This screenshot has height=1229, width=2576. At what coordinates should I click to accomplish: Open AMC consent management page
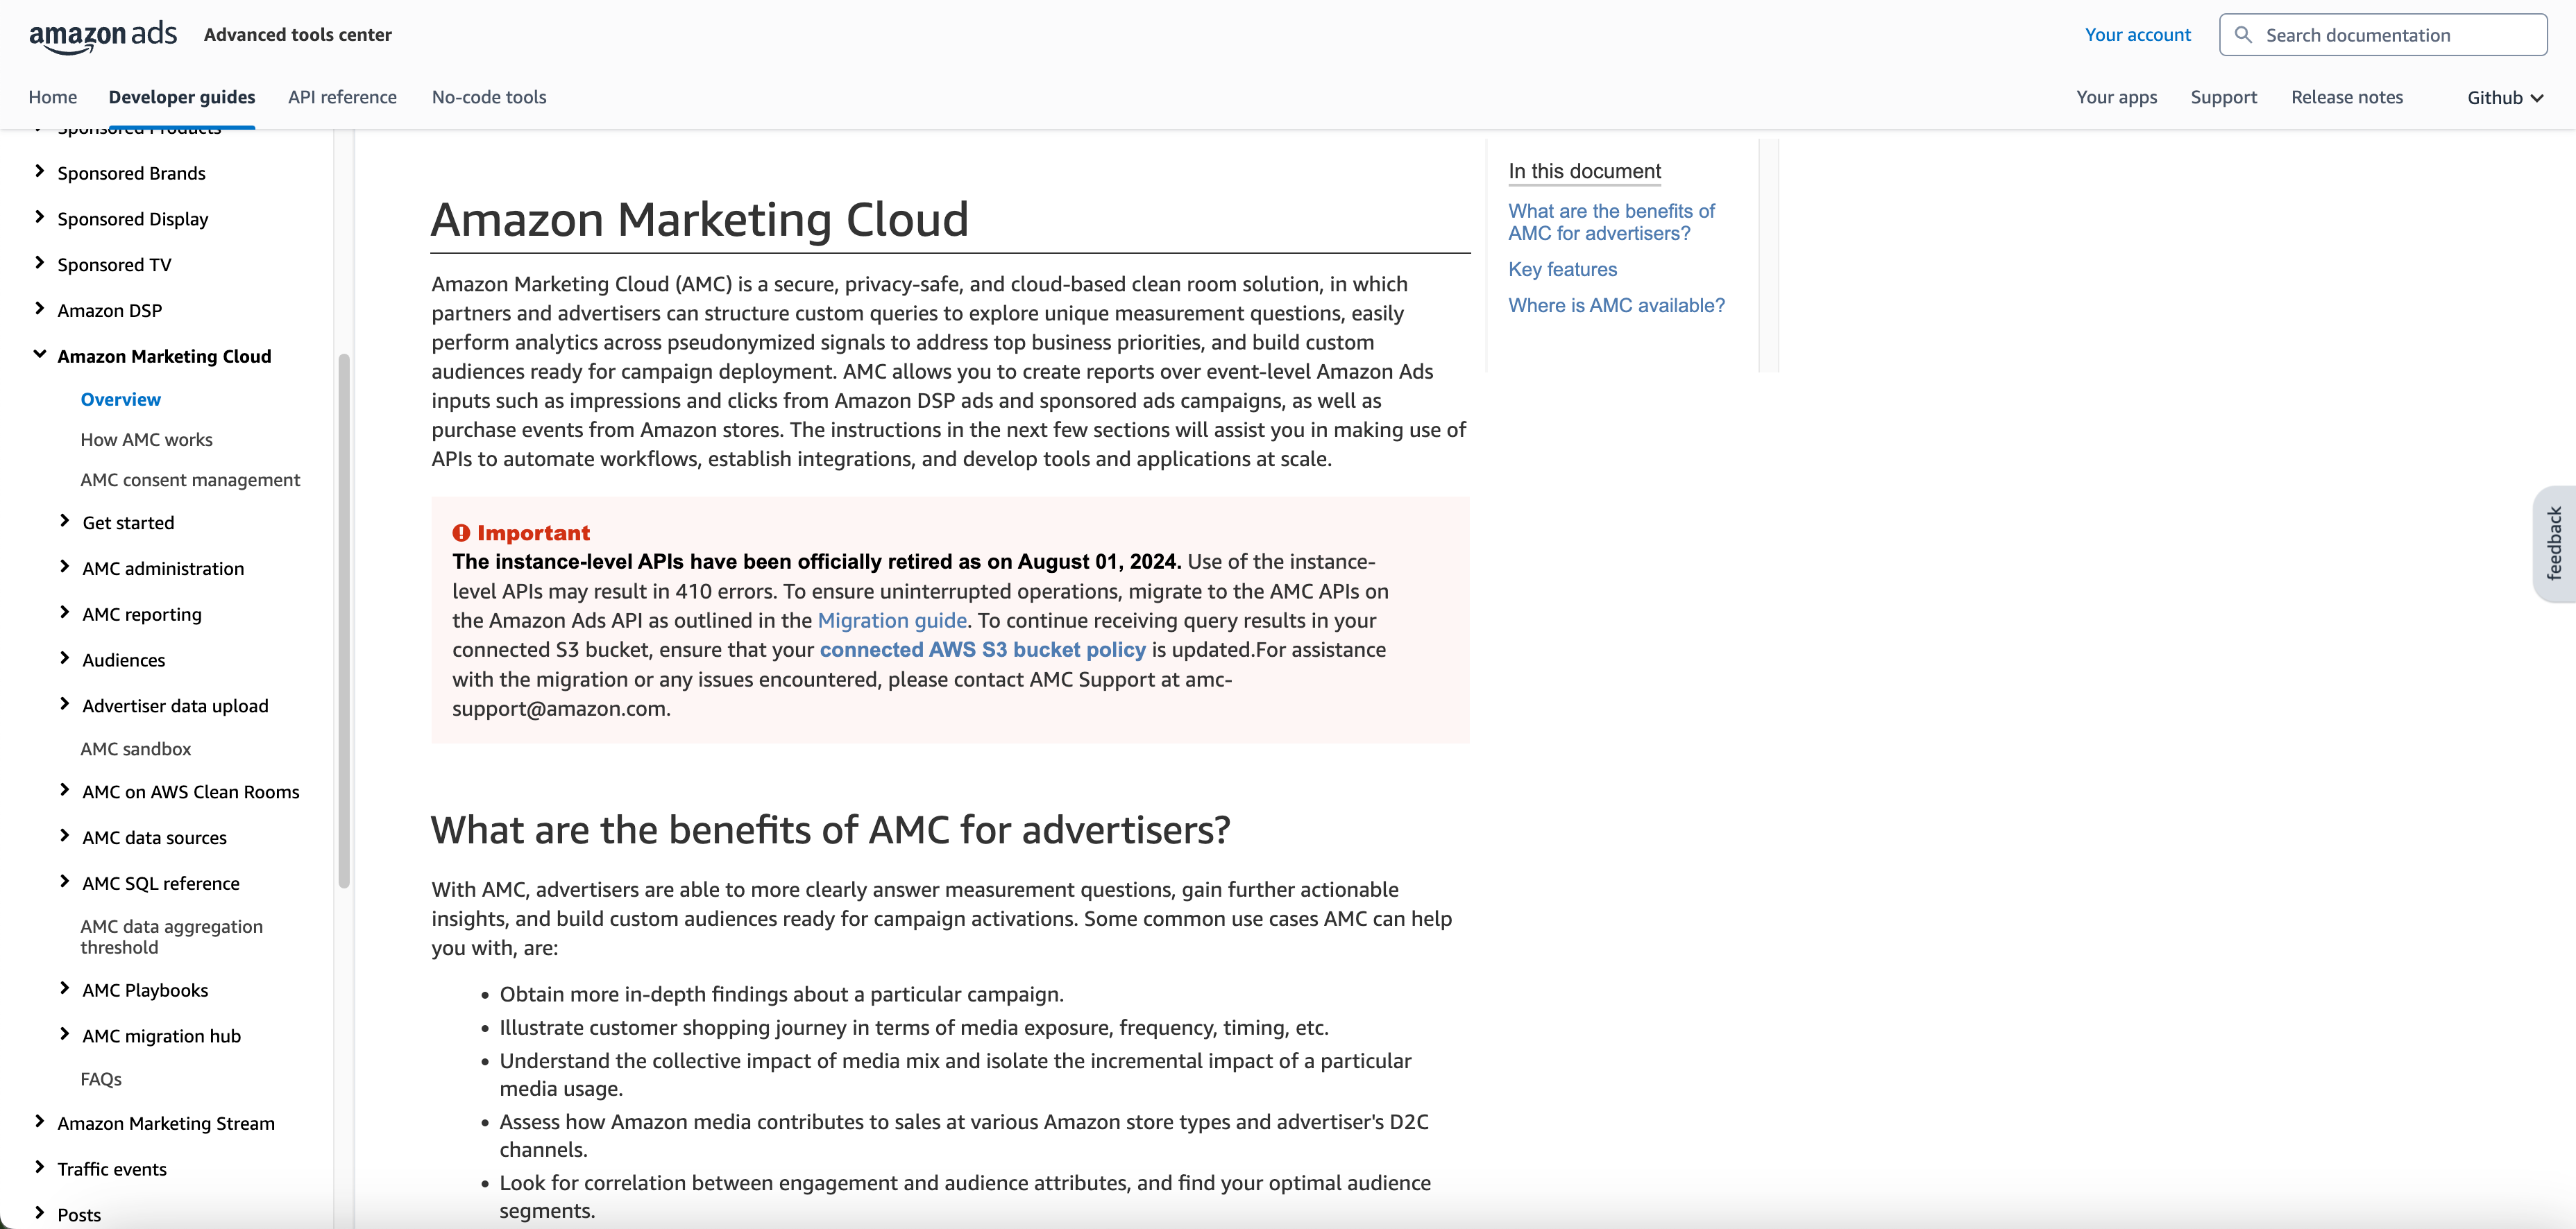[x=190, y=480]
